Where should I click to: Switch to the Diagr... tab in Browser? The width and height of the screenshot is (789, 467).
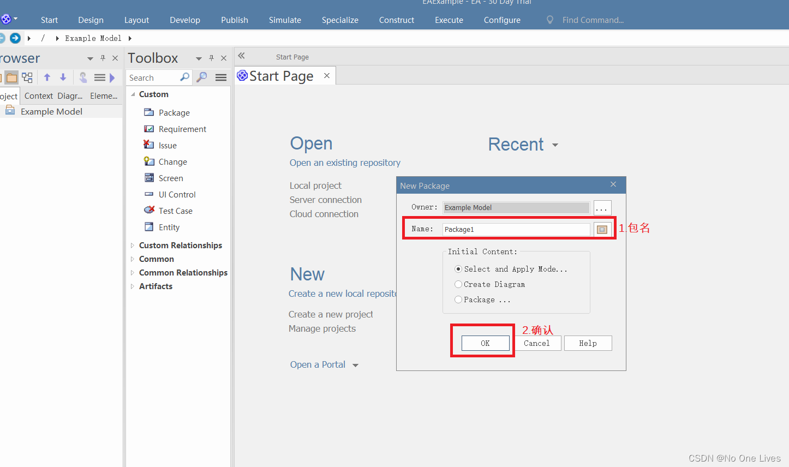[x=70, y=95]
